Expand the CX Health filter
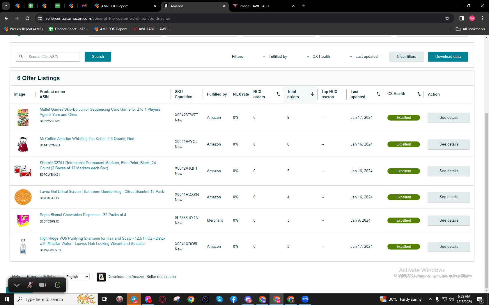The width and height of the screenshot is (489, 305). point(318,57)
